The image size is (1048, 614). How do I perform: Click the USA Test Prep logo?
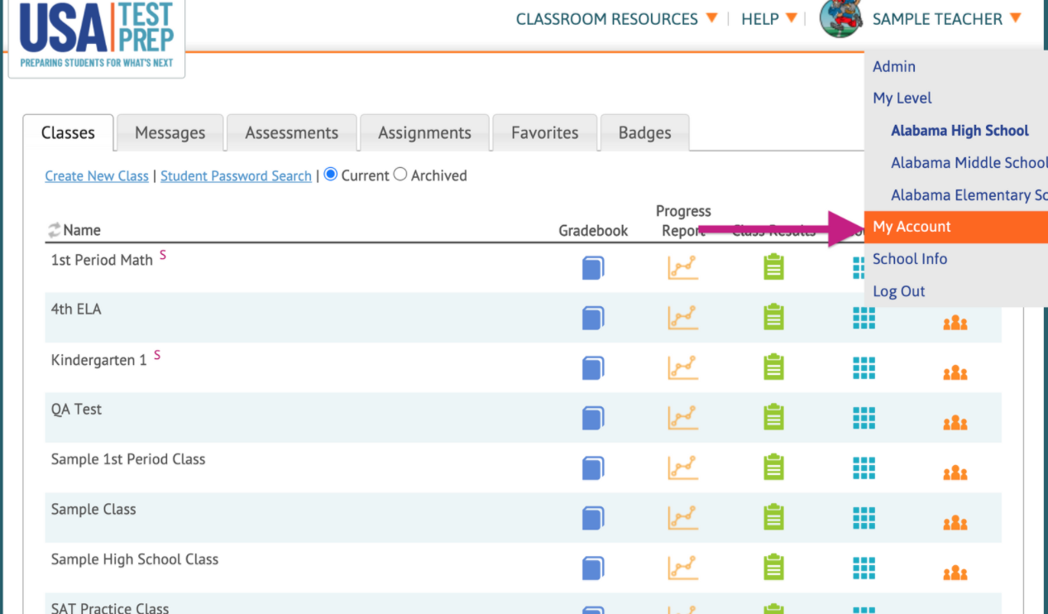pos(96,37)
